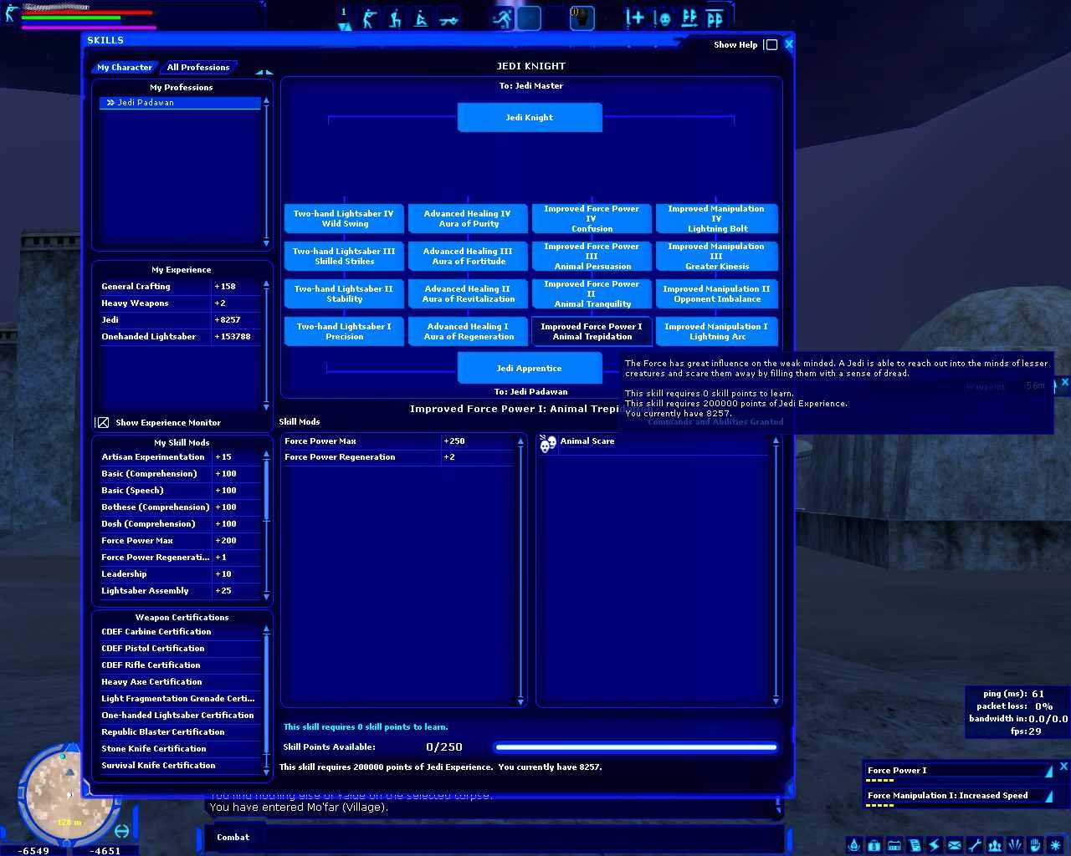The width and height of the screenshot is (1071, 856).
Task: Select Advanced Healing III Aura of Fortitude
Action: 468,257
